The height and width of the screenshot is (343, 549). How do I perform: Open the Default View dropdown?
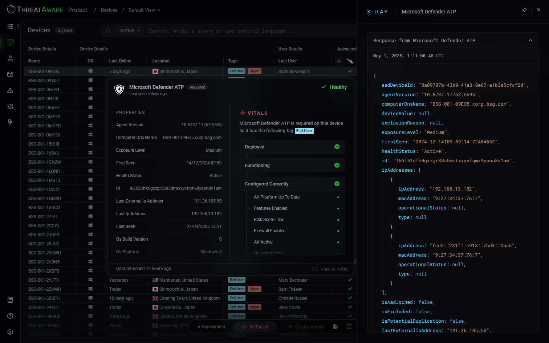point(144,10)
